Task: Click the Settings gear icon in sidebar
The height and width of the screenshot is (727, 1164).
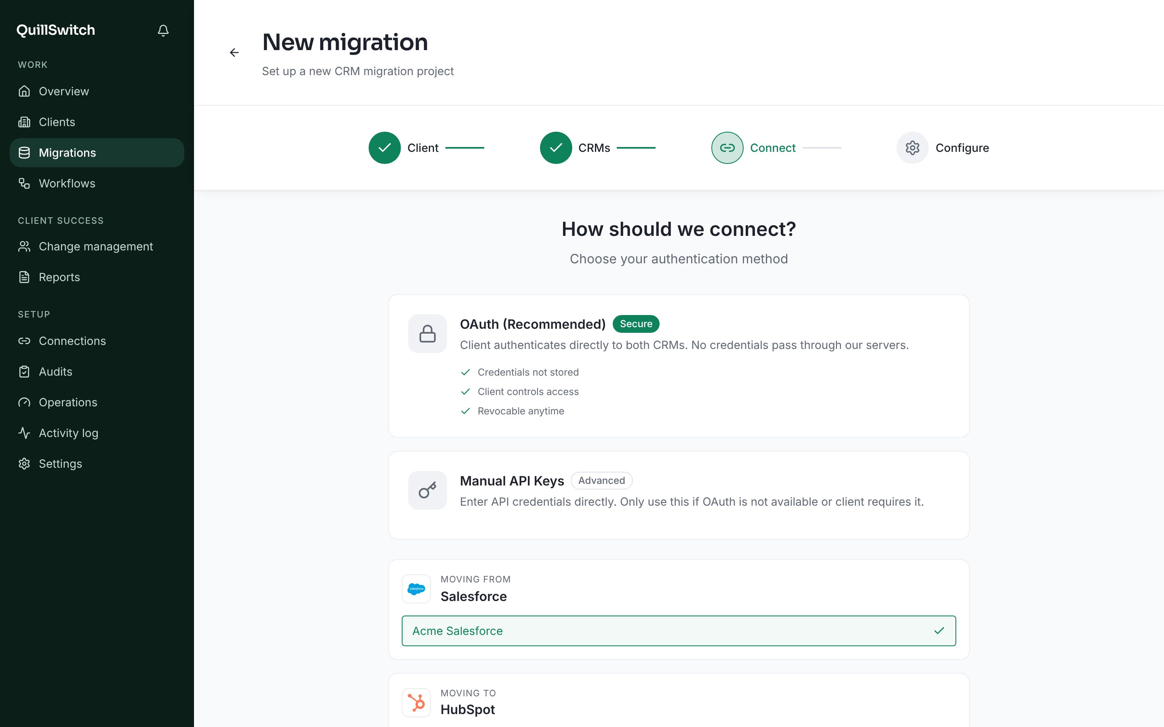Action: pos(24,464)
